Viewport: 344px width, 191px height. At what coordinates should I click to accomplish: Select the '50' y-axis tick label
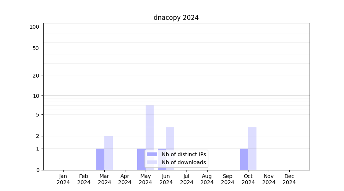36,48
